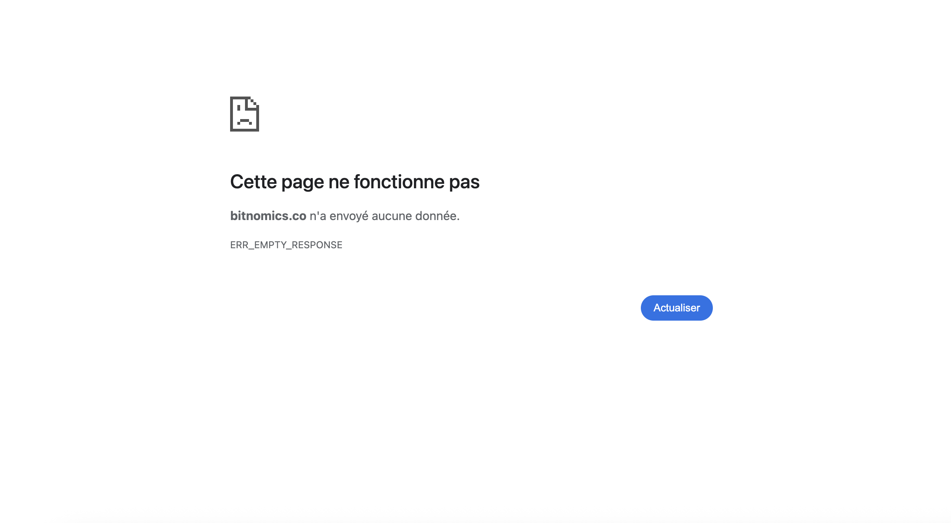The image size is (951, 523).
Task: Click the word 'envoyé' in the message
Action: point(349,216)
